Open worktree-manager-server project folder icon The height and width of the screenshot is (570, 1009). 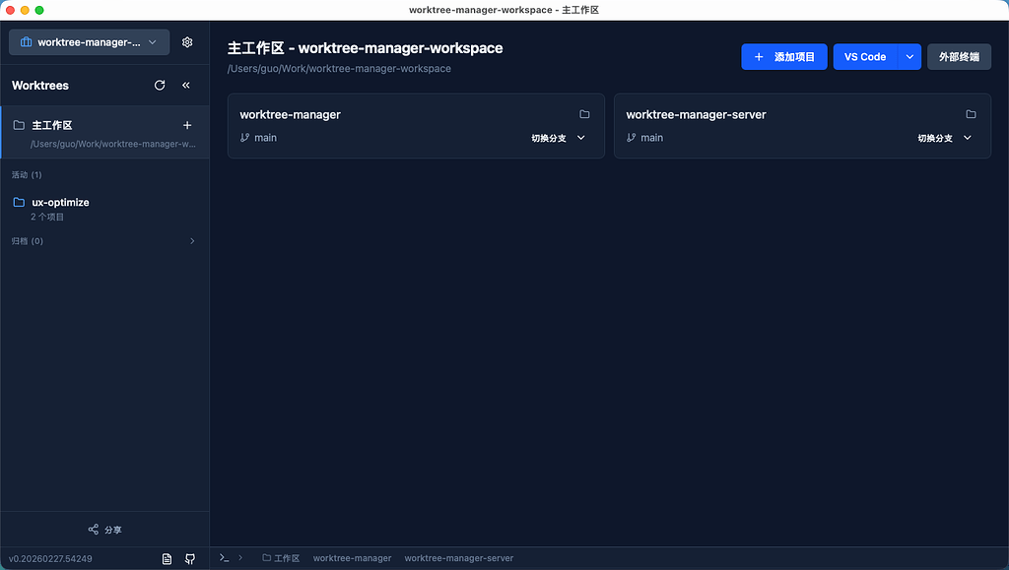[x=971, y=114]
